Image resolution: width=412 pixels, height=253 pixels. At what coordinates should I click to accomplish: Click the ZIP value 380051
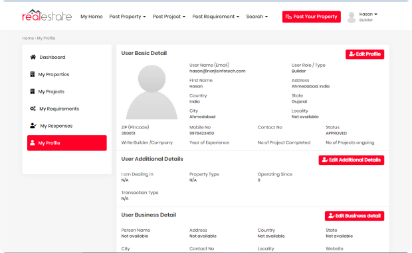(128, 133)
